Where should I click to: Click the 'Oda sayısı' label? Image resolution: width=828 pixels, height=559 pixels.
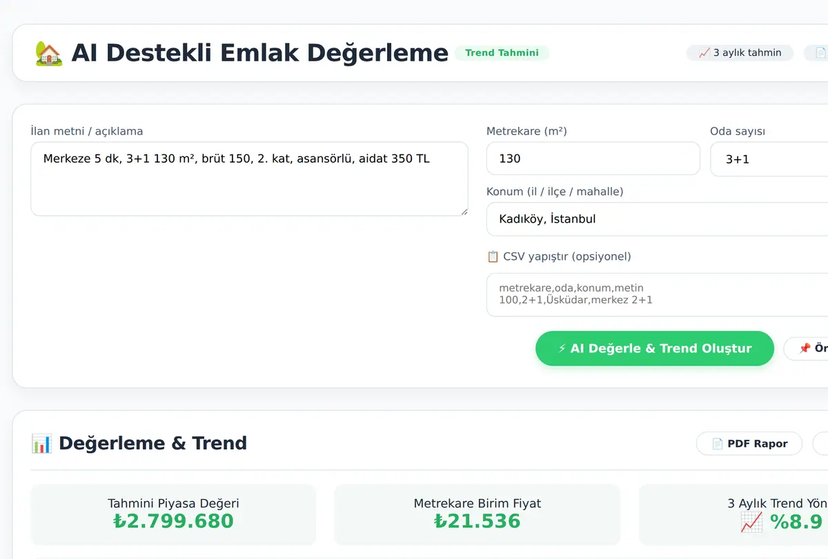click(x=738, y=131)
